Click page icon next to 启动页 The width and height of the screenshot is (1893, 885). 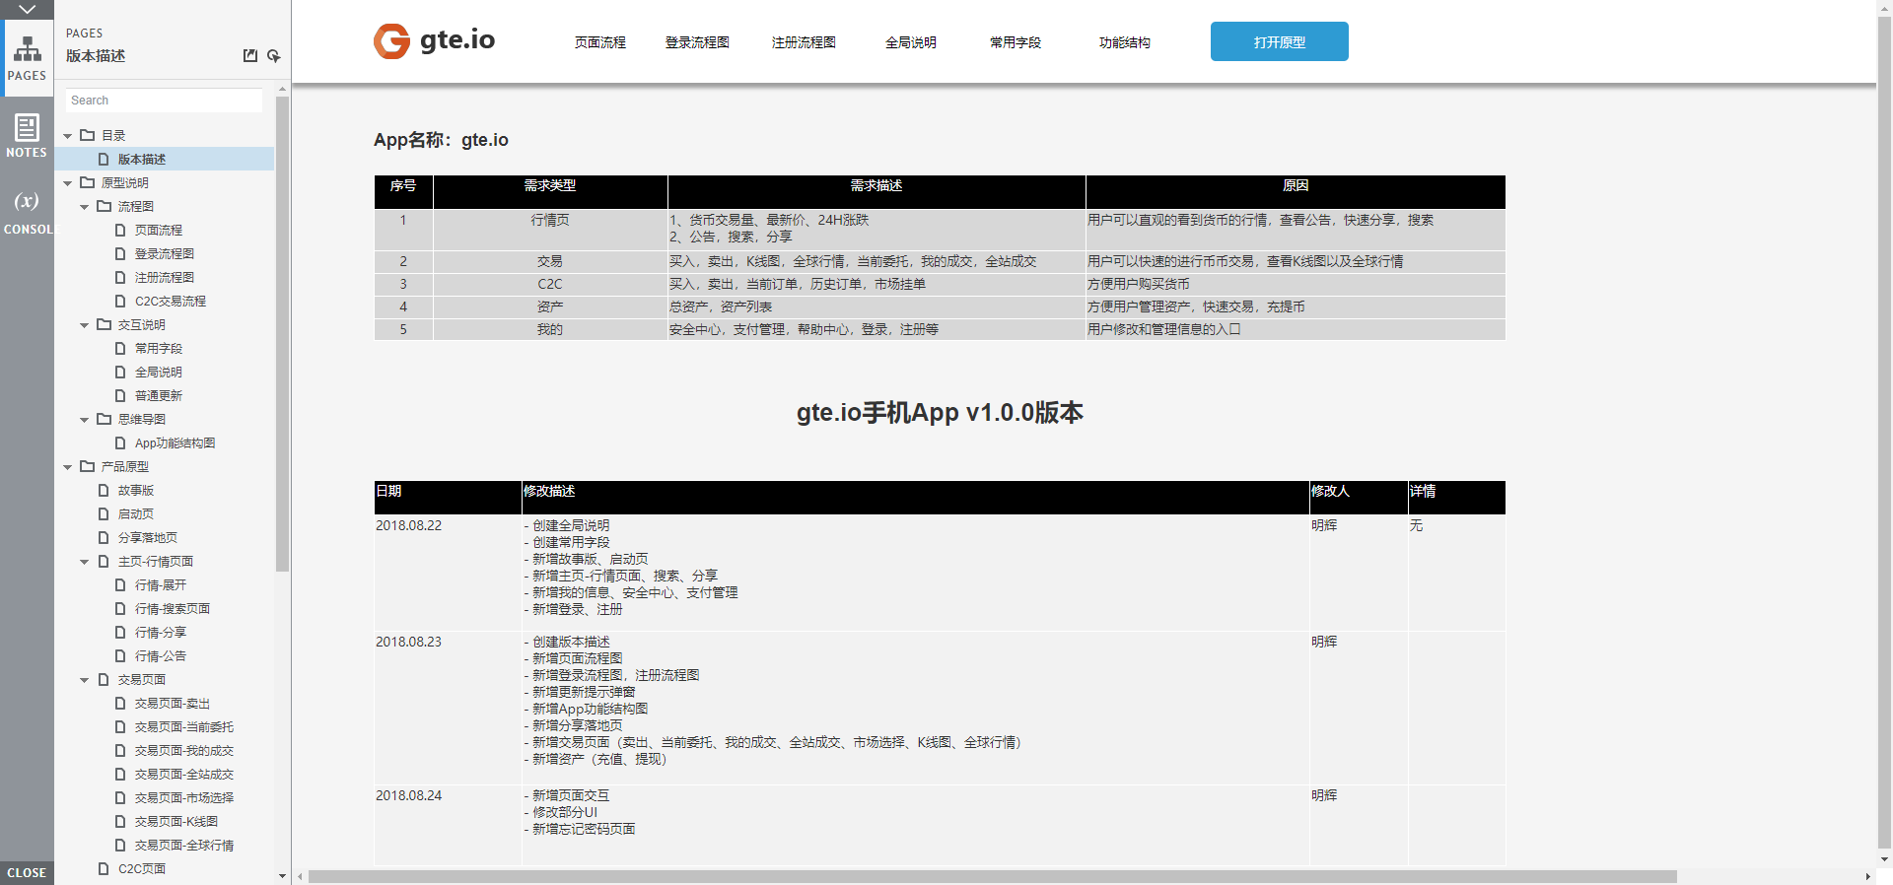click(x=104, y=513)
